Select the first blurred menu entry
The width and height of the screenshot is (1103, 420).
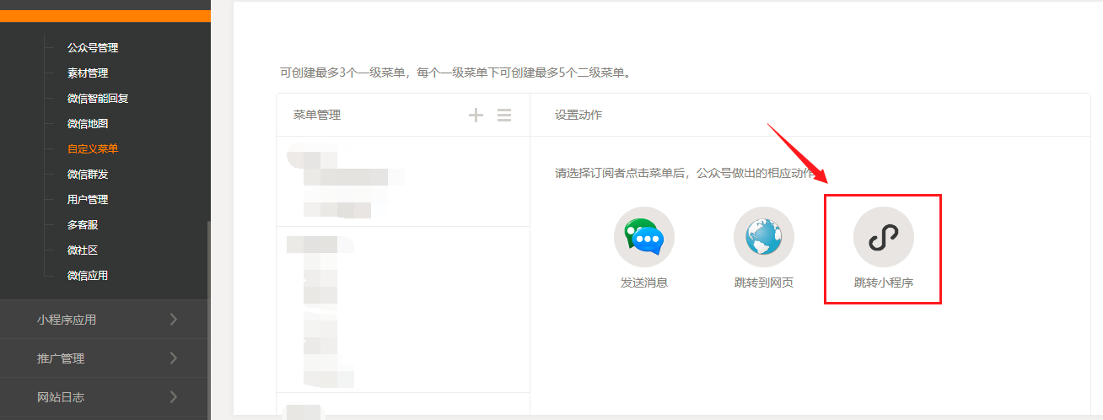pos(346,181)
